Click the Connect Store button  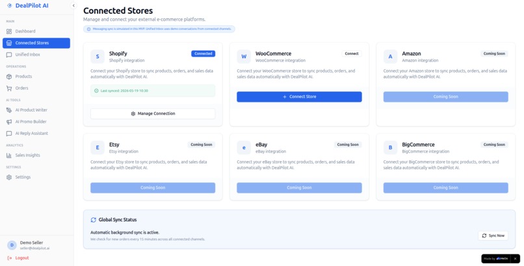coord(299,97)
